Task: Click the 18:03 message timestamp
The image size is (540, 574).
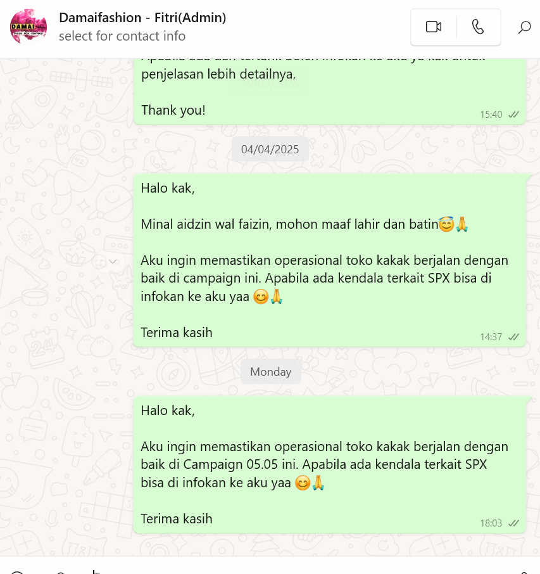Action: [x=491, y=523]
